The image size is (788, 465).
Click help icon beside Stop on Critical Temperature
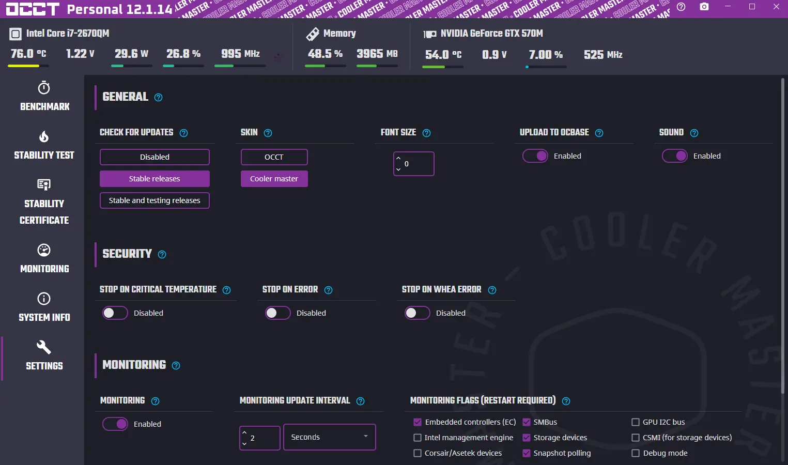pos(226,290)
